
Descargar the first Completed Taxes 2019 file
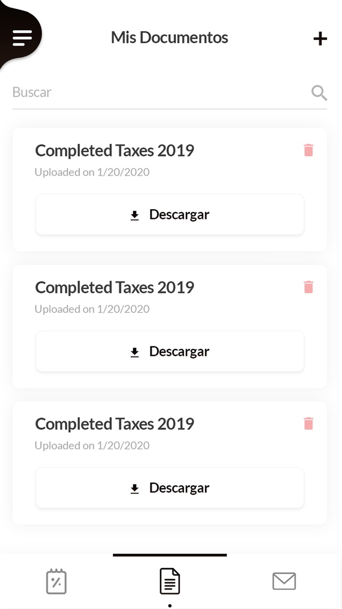(170, 214)
